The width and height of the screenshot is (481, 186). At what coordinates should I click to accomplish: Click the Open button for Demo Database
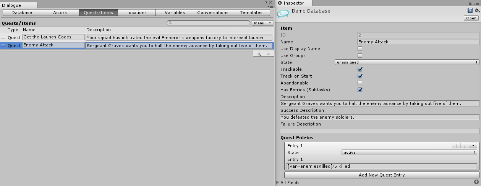471,18
